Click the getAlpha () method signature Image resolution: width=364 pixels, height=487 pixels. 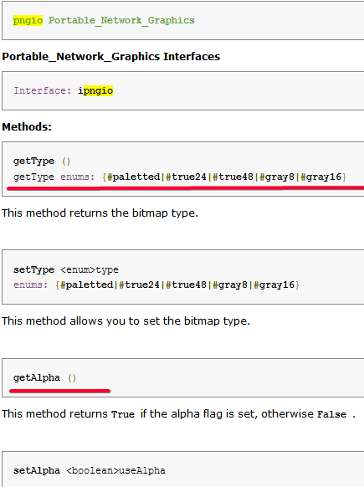[44, 377]
